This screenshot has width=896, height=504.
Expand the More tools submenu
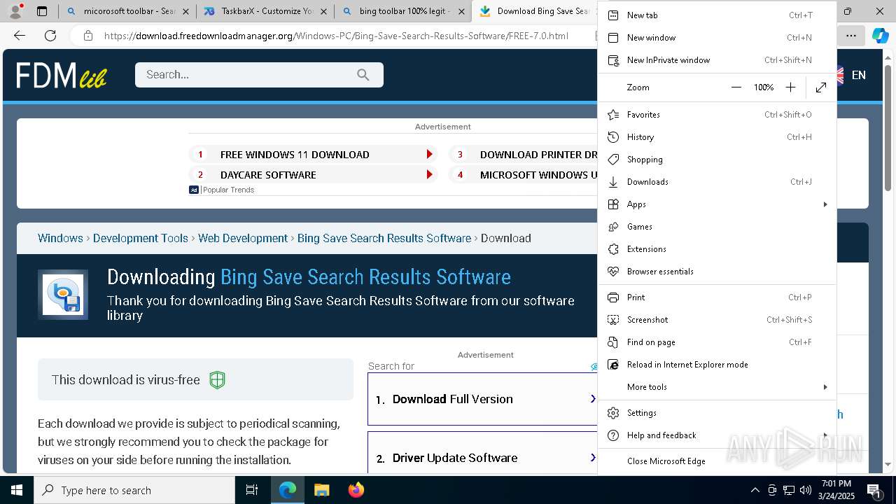(x=717, y=387)
